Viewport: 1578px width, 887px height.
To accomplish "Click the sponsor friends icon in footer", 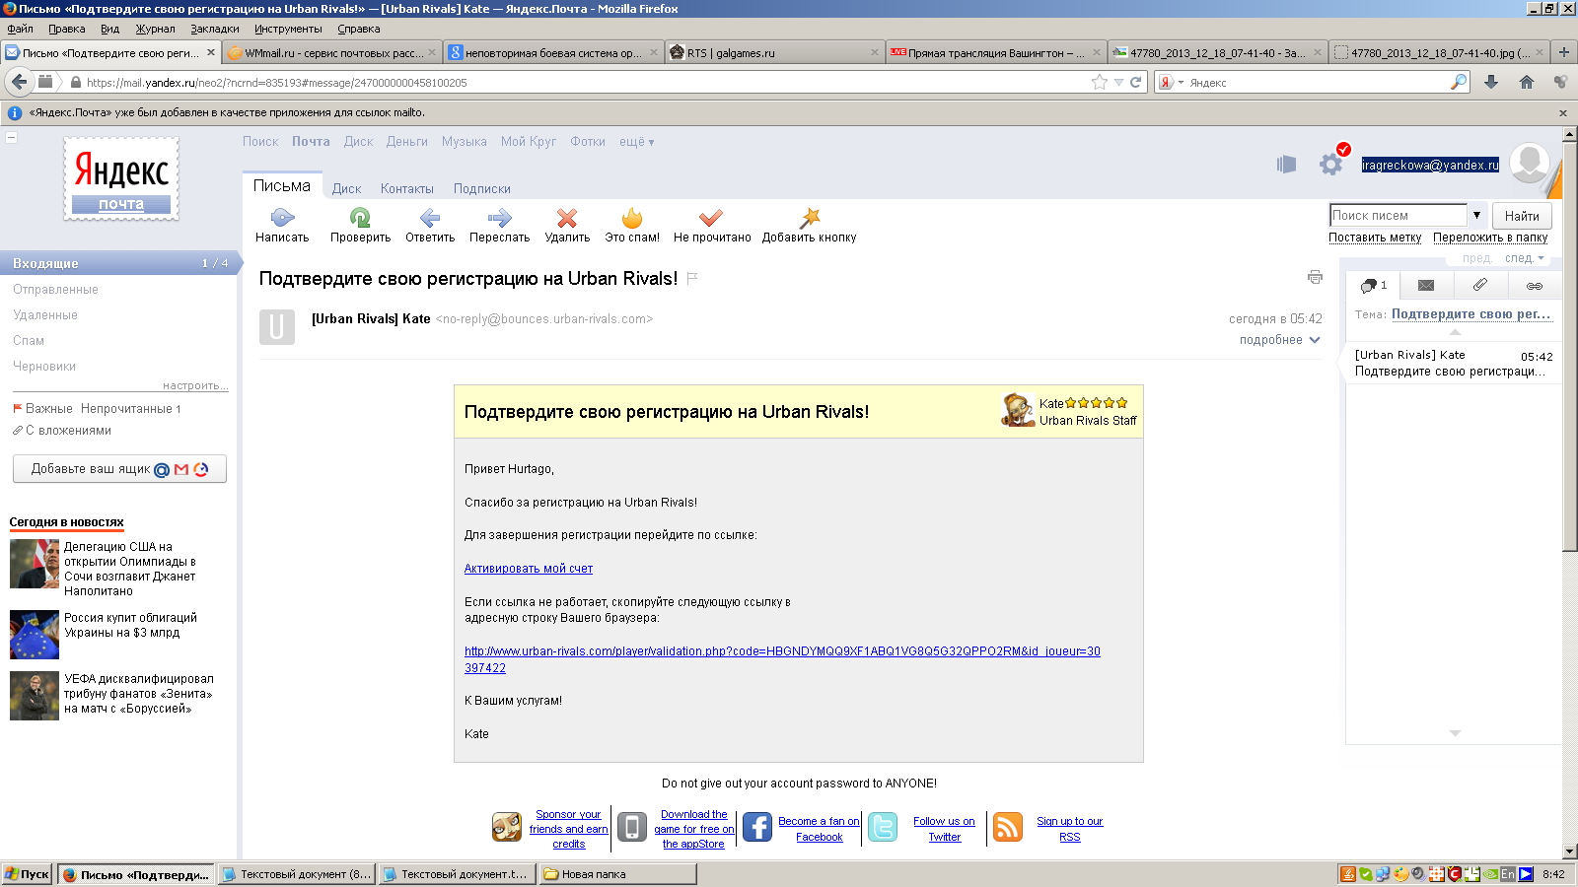I will pyautogui.click(x=507, y=827).
